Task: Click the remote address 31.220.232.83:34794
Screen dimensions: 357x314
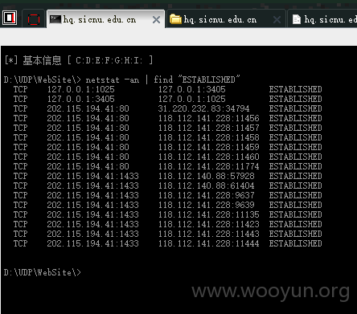Action: tap(203, 108)
